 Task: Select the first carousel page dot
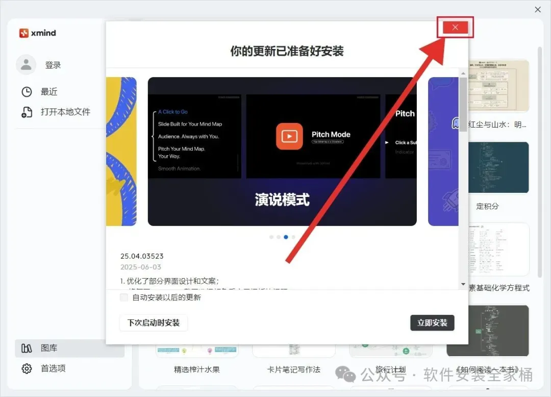tap(271, 237)
